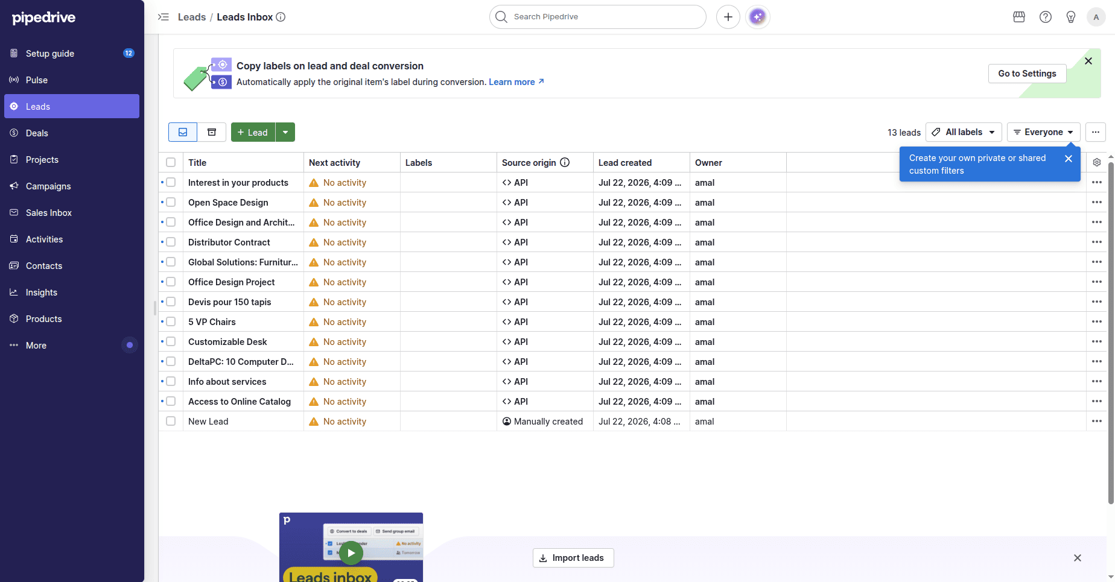1115x582 pixels.
Task: Go to Deals in sidebar
Action: (x=72, y=133)
